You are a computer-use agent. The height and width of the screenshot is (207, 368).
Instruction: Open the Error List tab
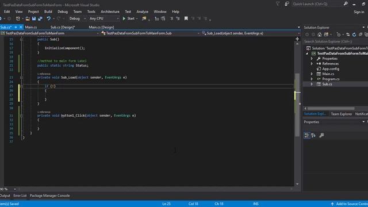(x=20, y=195)
